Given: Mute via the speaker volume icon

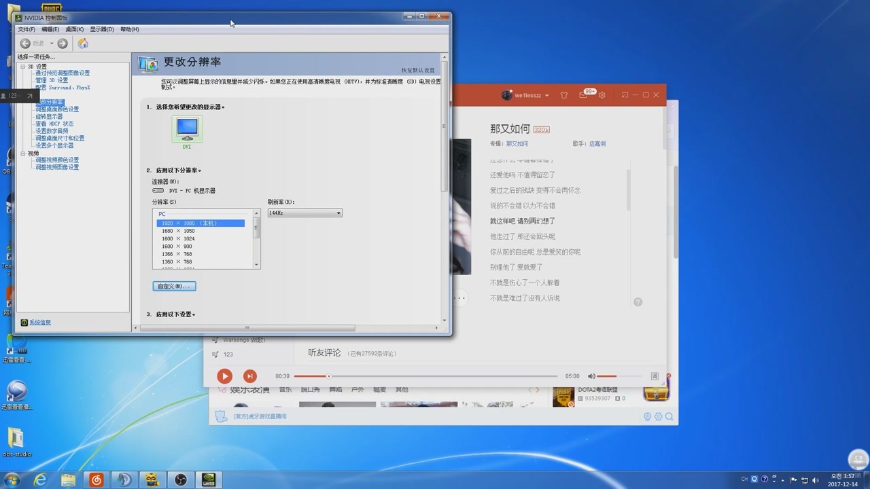Looking at the screenshot, I should (591, 376).
